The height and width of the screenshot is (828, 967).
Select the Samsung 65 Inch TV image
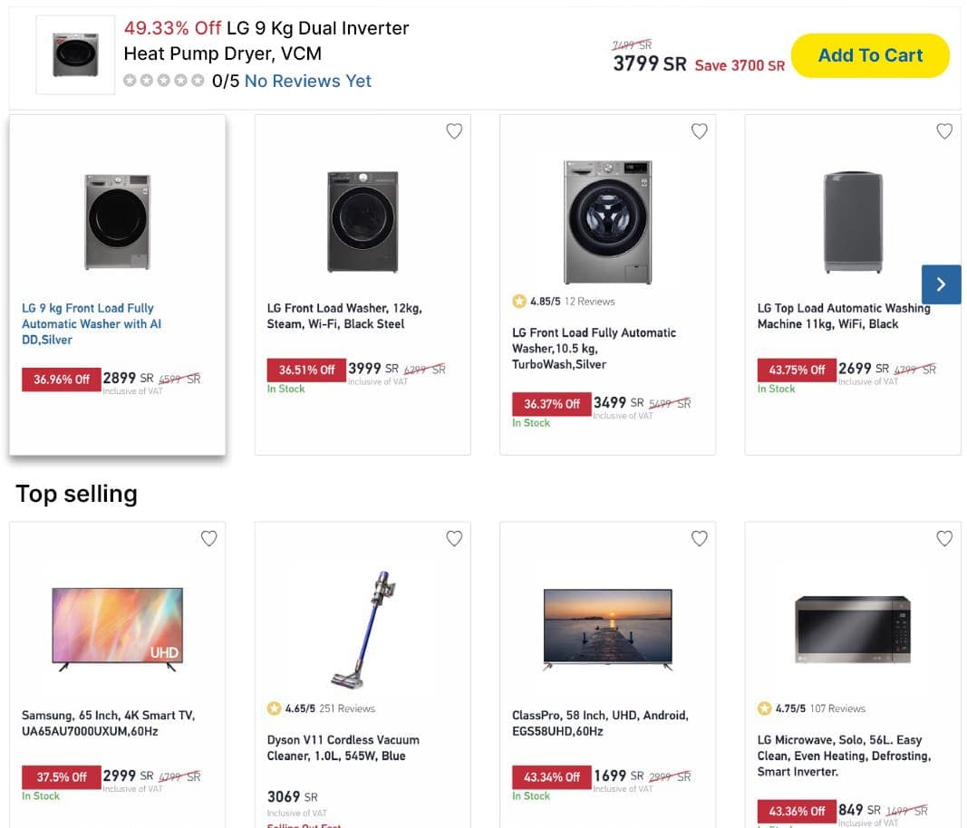coord(118,629)
